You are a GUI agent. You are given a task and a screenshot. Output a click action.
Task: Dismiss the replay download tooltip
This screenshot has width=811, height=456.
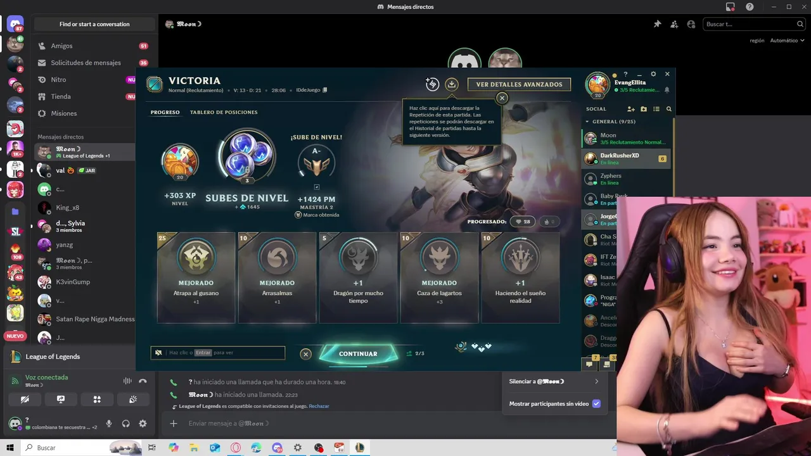[502, 98]
